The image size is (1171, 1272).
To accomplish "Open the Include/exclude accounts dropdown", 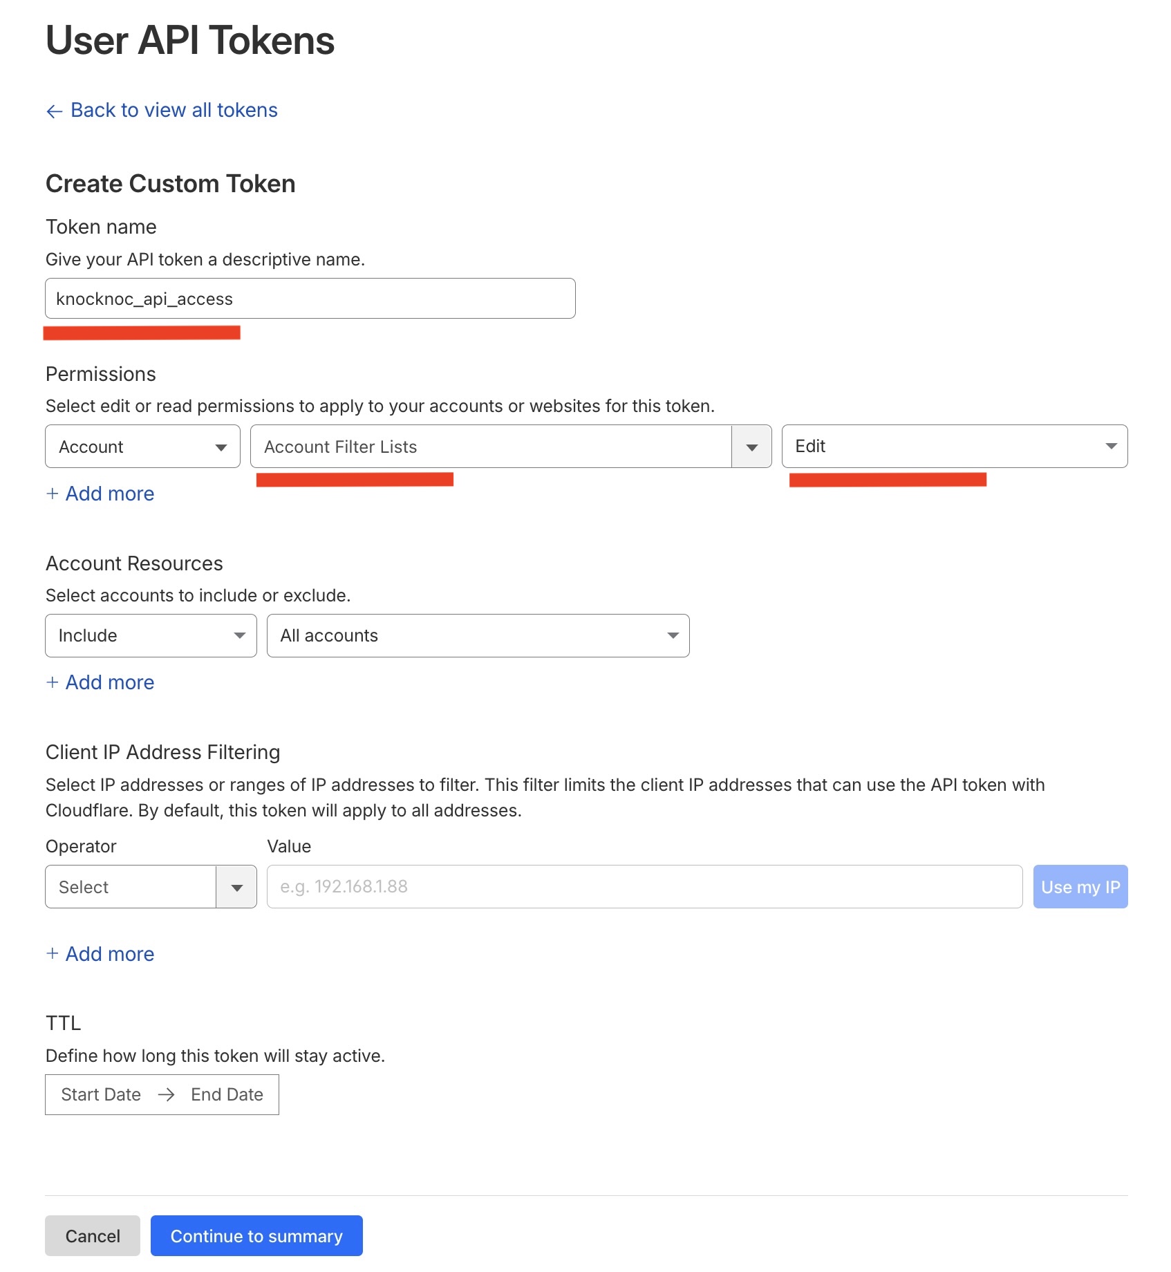I will click(x=151, y=636).
